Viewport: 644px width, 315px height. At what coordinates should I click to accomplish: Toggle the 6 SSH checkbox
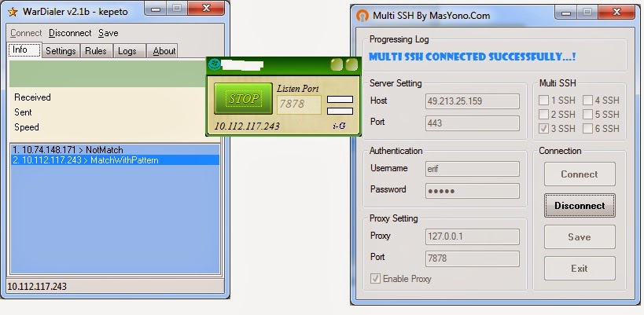coord(587,128)
